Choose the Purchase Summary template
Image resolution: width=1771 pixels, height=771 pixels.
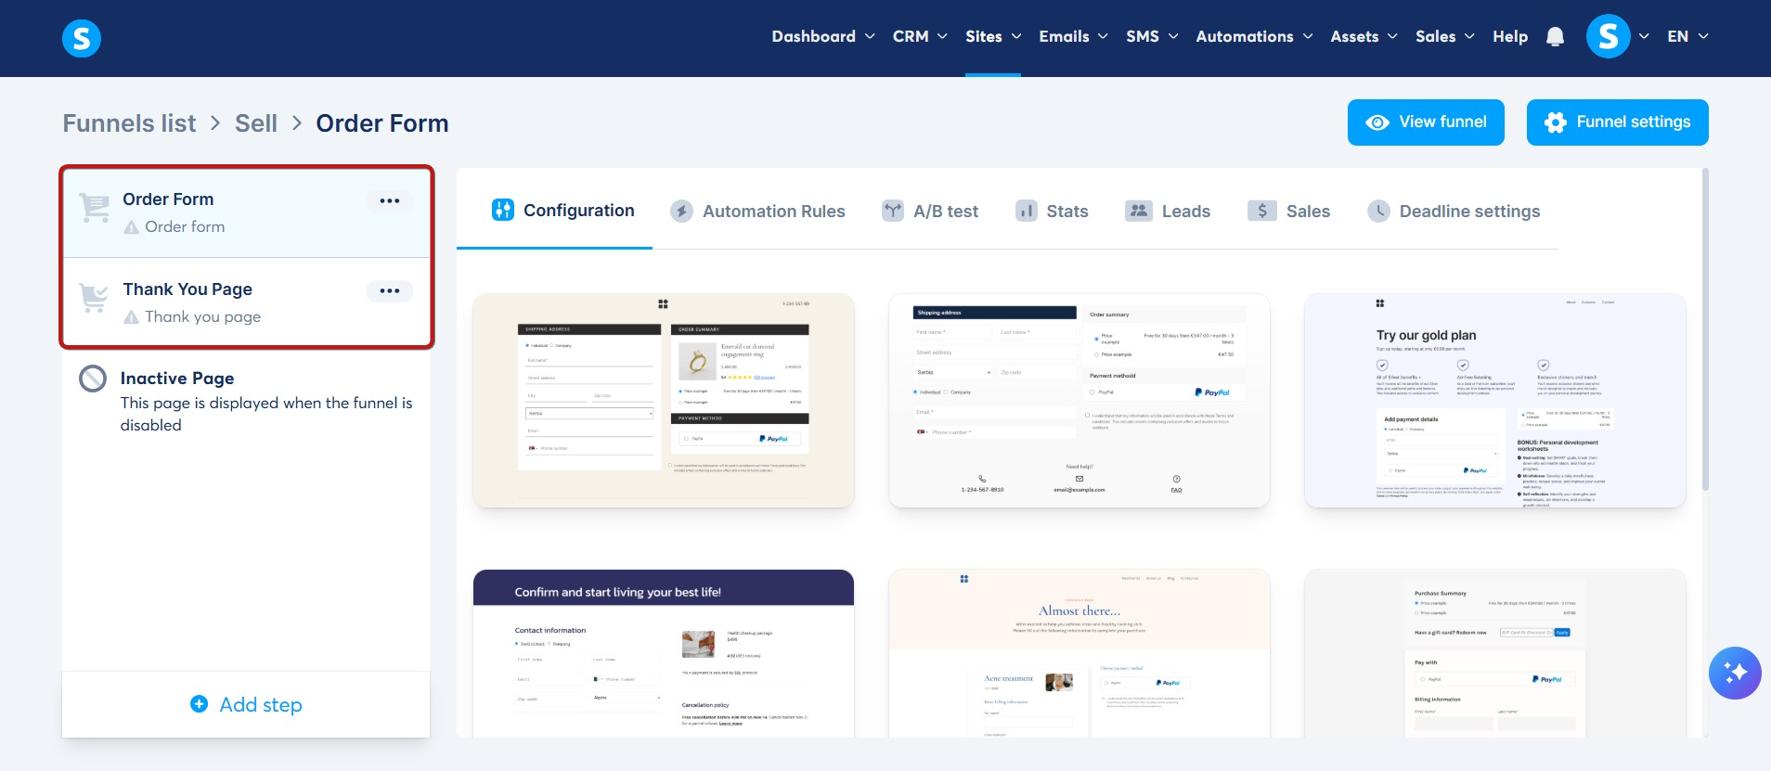[1495, 654]
